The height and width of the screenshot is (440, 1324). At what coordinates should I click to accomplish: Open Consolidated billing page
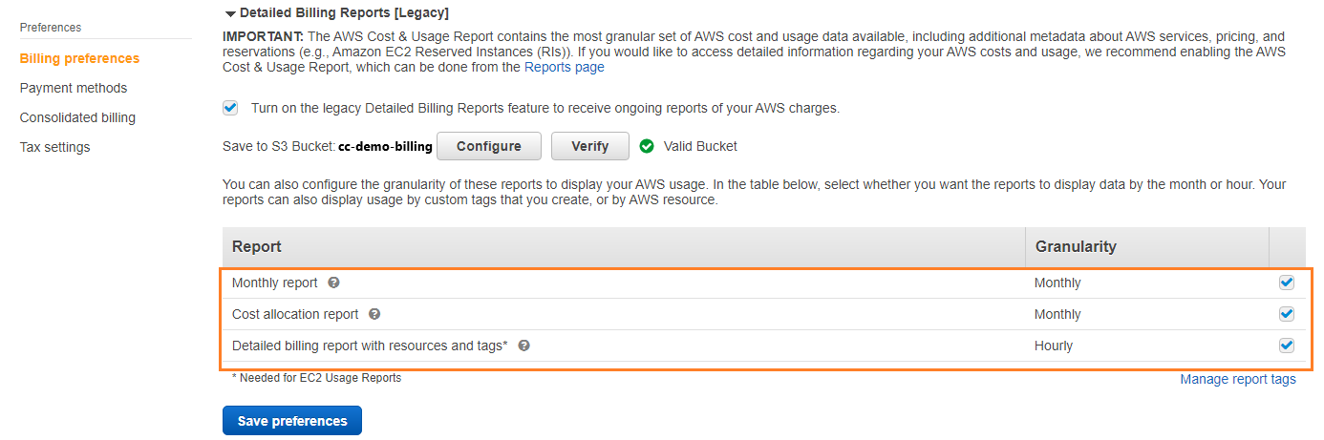pyautogui.click(x=77, y=117)
